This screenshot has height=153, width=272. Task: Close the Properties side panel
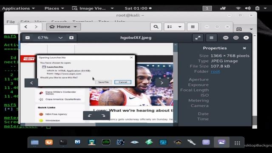244,48
